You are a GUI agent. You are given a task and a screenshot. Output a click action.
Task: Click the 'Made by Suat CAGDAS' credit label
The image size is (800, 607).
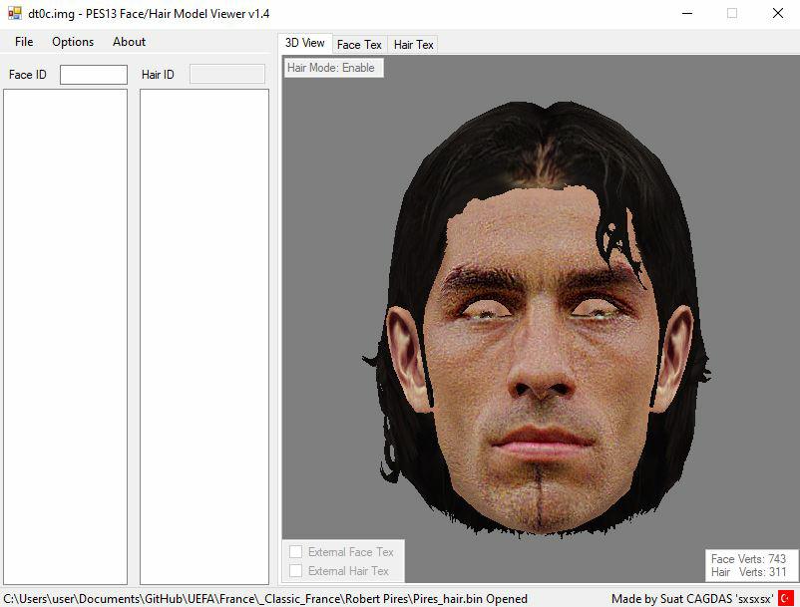692,599
